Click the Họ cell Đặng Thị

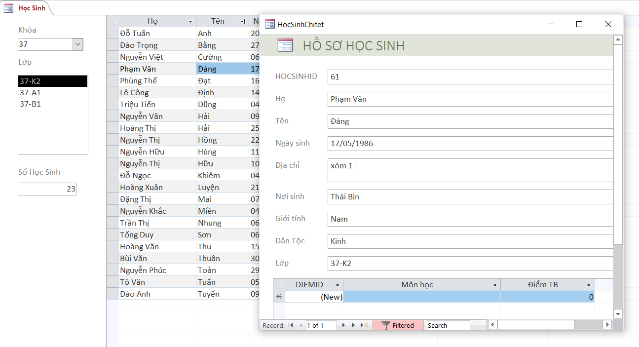point(157,199)
